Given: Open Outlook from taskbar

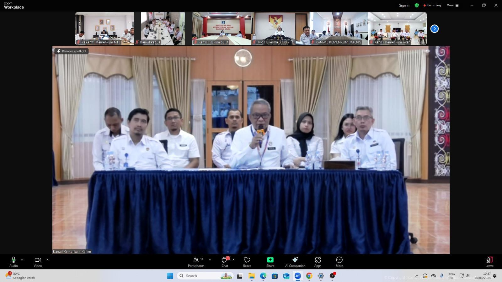Looking at the screenshot, I should coord(286,276).
